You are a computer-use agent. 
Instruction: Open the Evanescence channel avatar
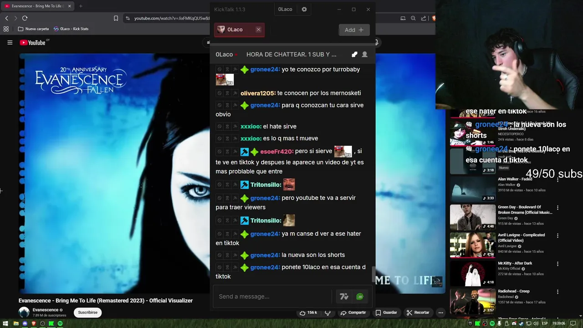(24, 313)
